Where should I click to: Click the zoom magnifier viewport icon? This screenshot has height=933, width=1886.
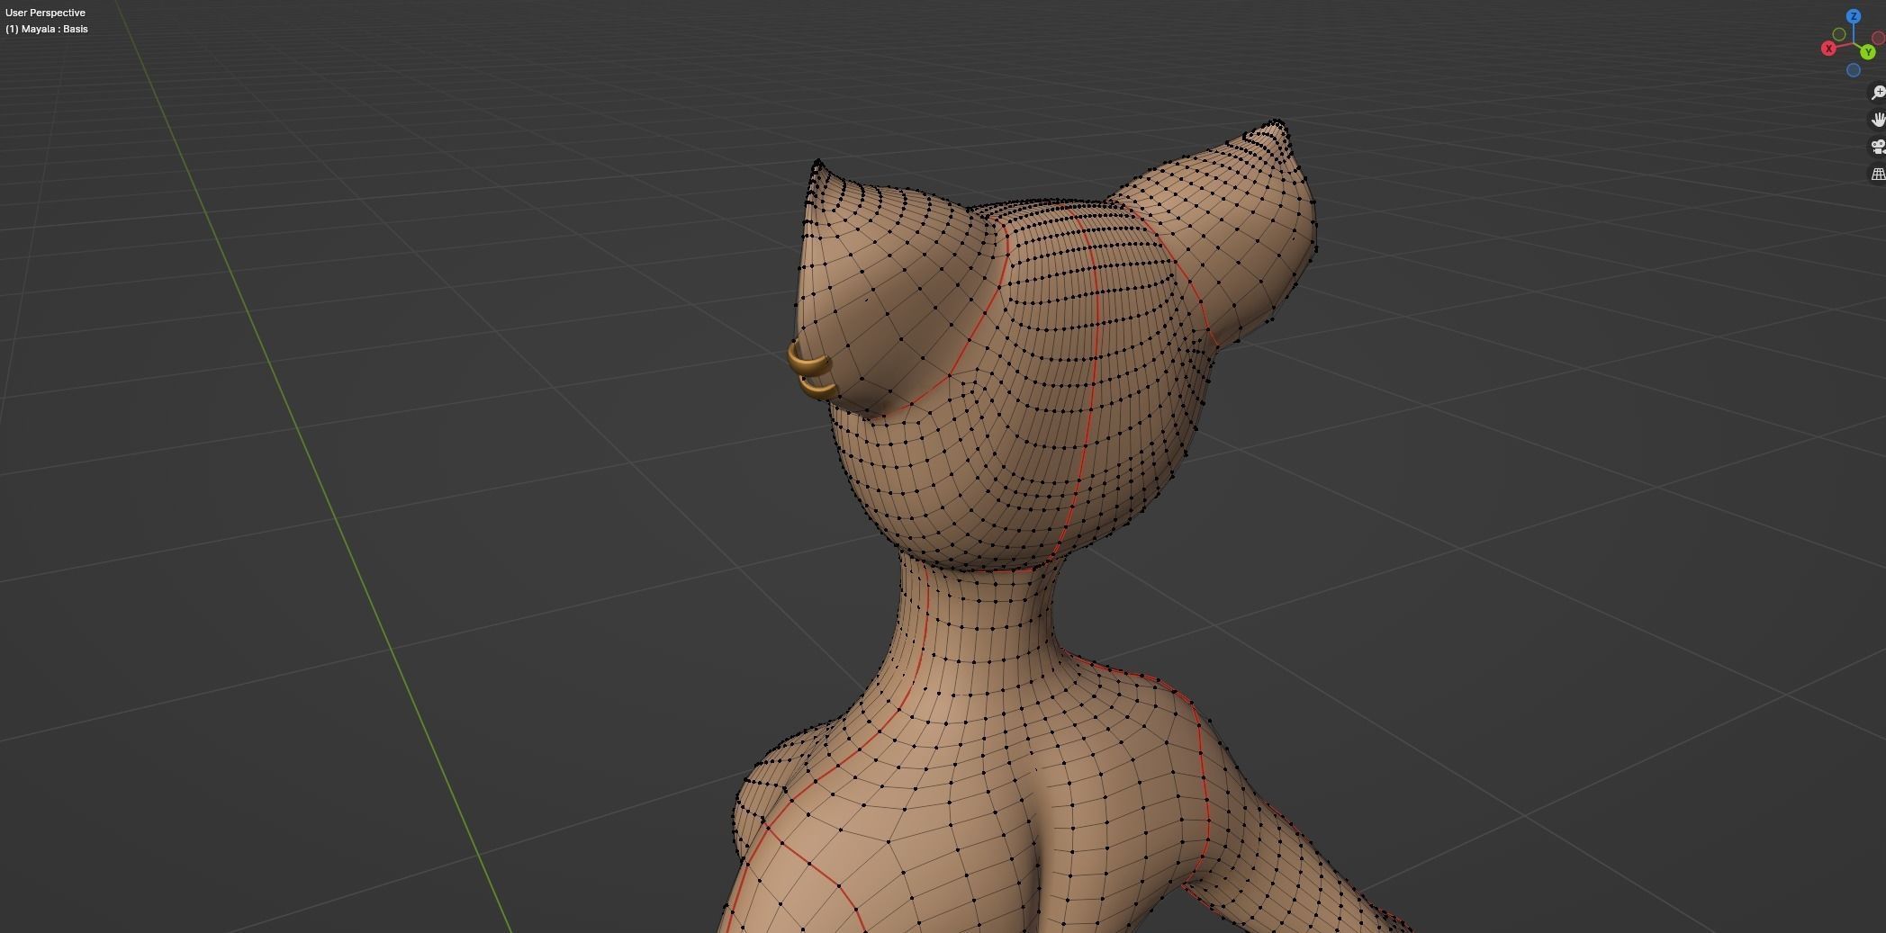click(1878, 93)
